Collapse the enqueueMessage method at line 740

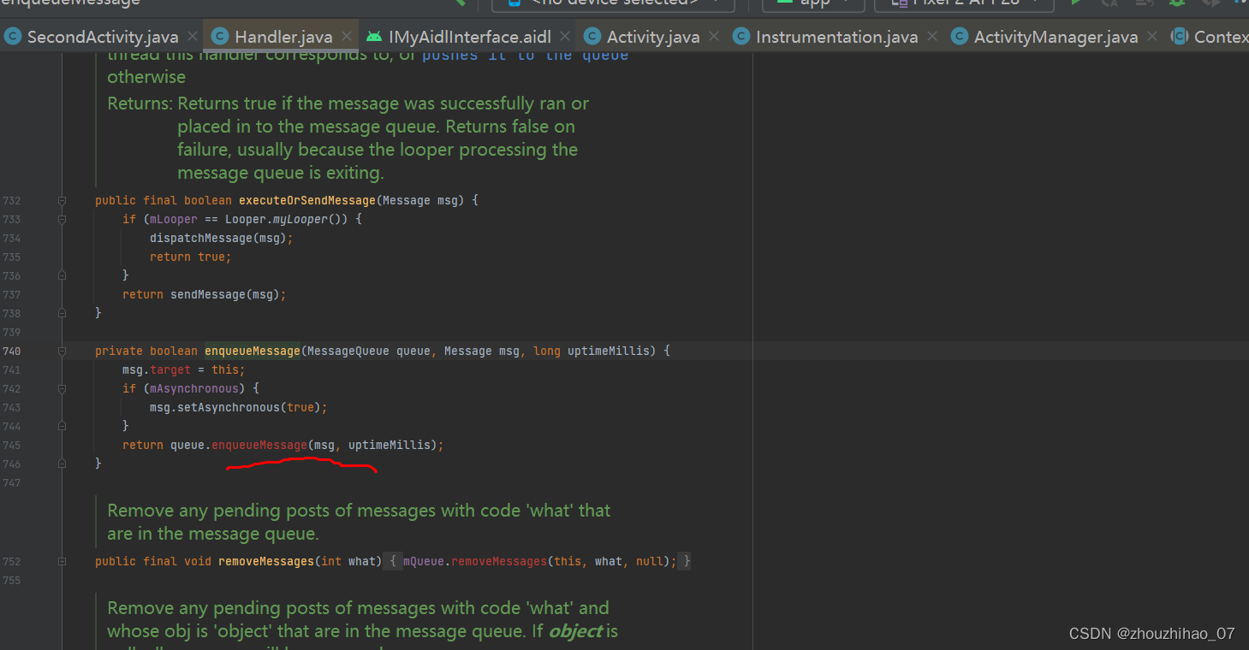click(x=62, y=351)
